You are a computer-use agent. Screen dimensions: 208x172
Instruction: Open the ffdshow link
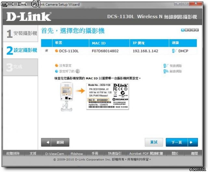coord(77,154)
